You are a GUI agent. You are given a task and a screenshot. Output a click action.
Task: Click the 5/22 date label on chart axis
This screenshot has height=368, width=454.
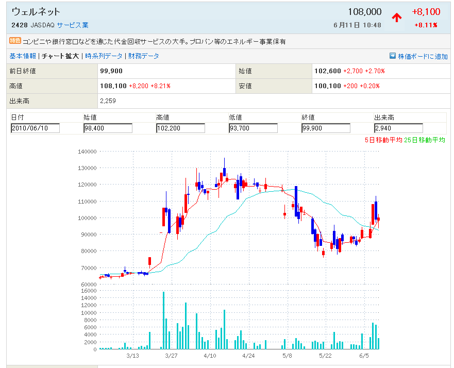pyautogui.click(x=326, y=356)
